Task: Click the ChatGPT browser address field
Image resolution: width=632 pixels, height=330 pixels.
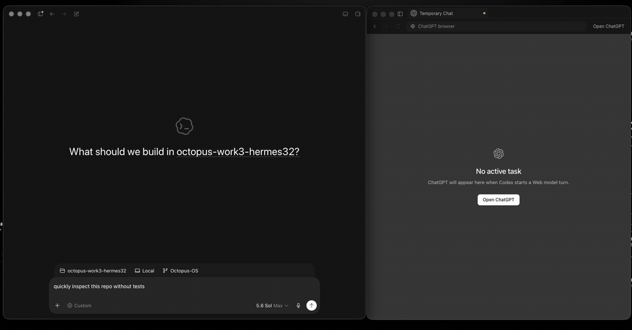Action: 496,26
